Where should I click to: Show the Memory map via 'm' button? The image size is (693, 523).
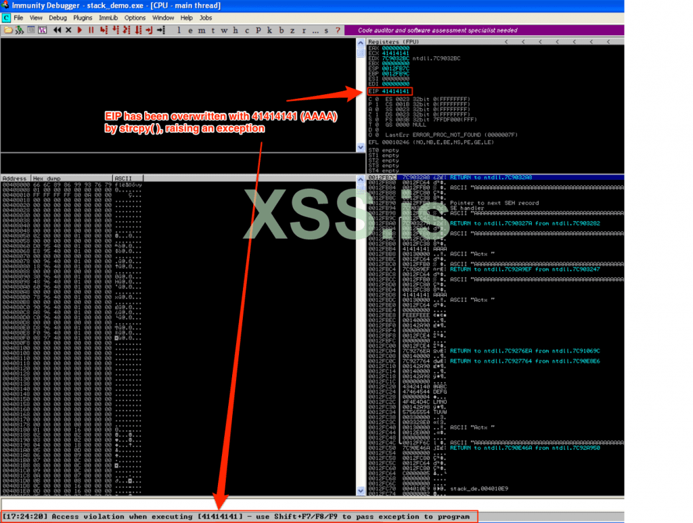coord(202,30)
